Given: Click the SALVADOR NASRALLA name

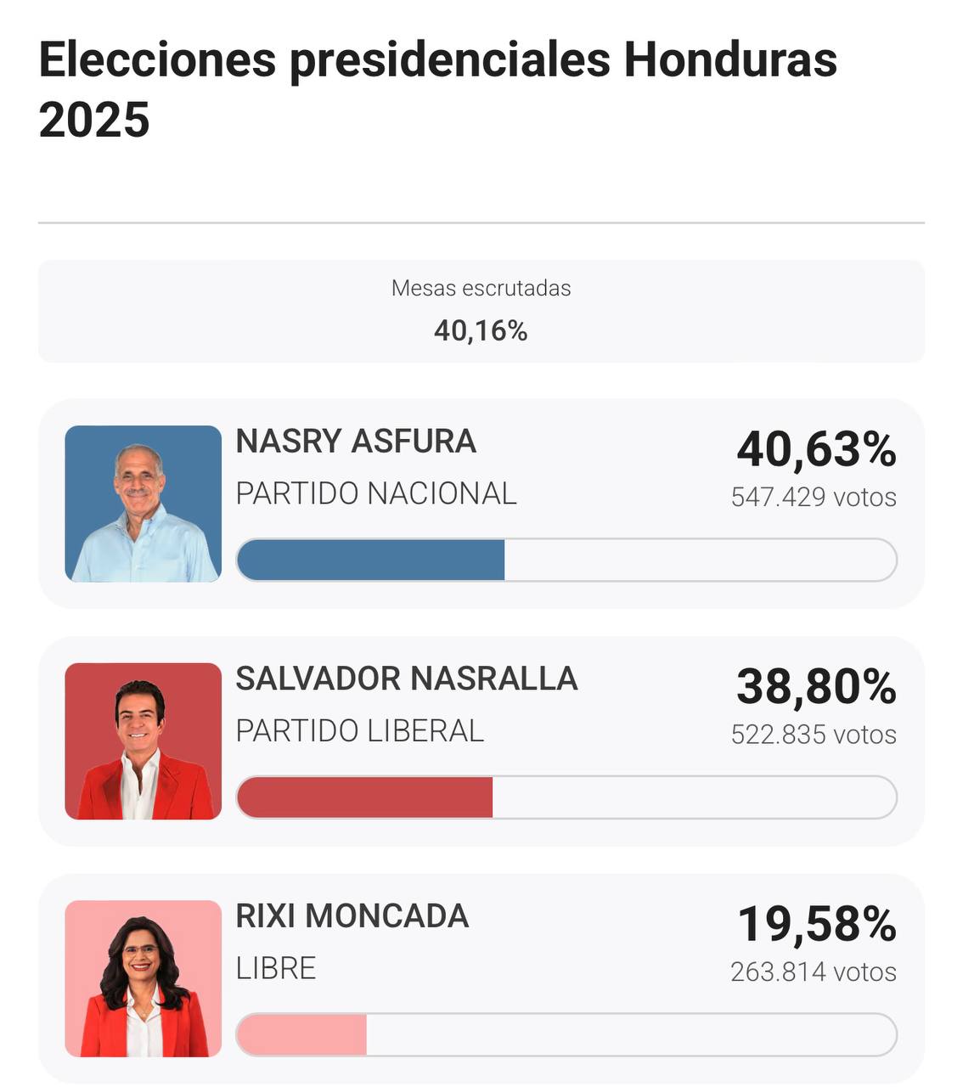Looking at the screenshot, I should (406, 679).
